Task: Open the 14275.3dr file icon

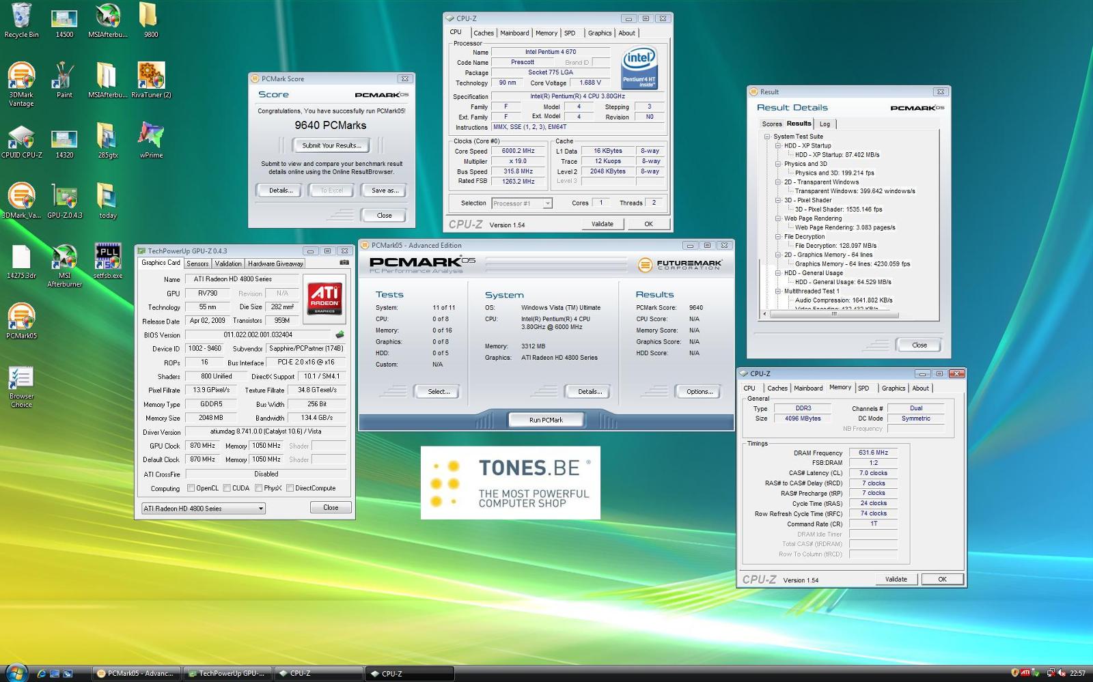Action: coord(21,261)
